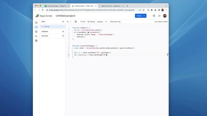Screen dimensions: 207x116
Task: Open the Help question mark icon
Action: click(154, 16)
